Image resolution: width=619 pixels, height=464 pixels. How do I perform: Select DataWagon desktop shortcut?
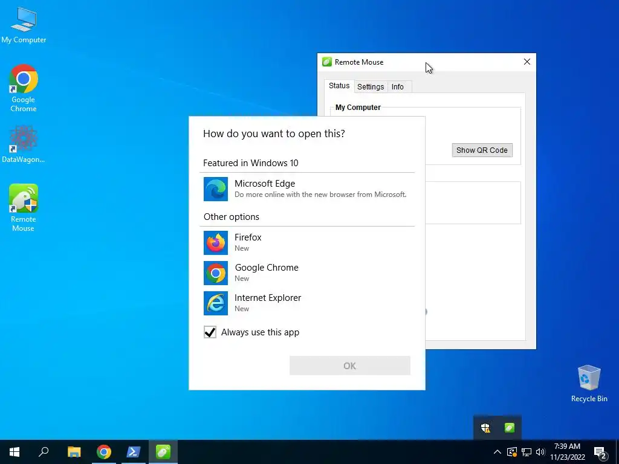[24, 144]
